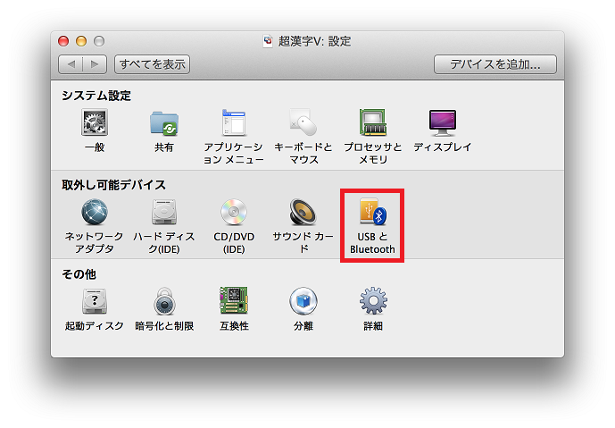
Task: Select the ネットワーク アダプタ icon
Action: 95,213
